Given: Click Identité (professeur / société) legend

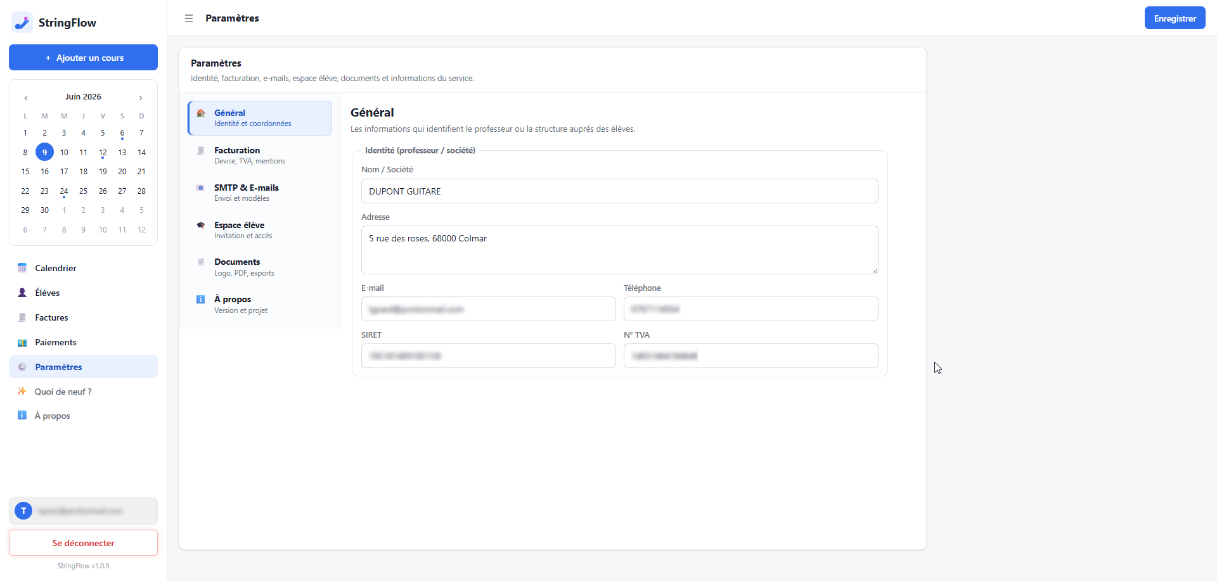Looking at the screenshot, I should tap(420, 150).
